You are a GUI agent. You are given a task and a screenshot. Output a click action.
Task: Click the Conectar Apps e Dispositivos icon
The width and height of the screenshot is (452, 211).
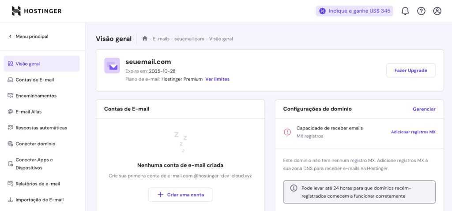click(10, 164)
